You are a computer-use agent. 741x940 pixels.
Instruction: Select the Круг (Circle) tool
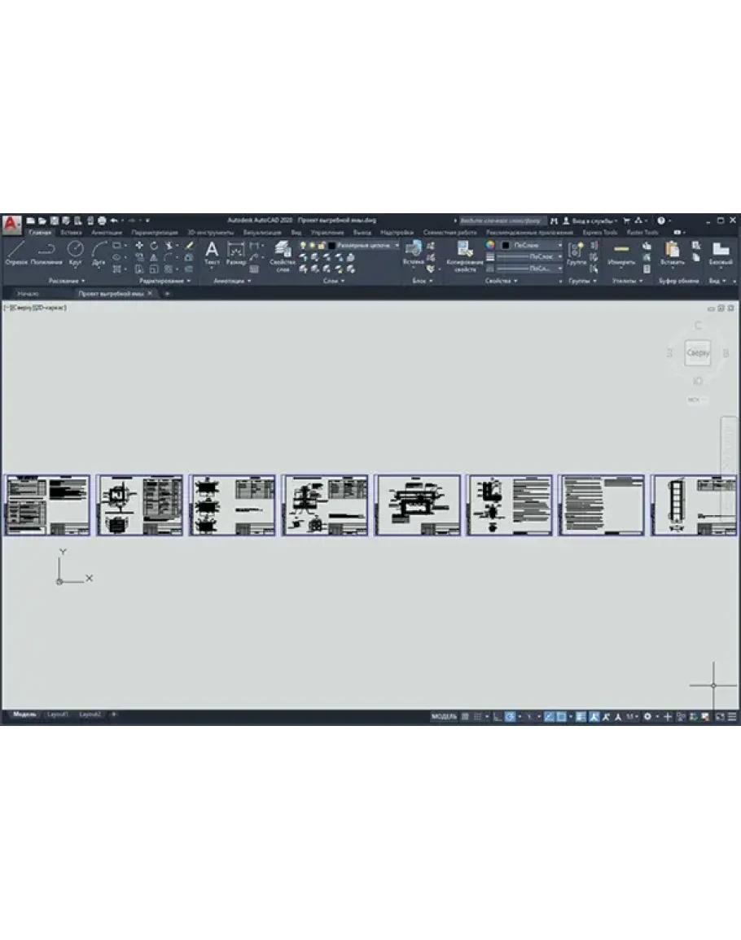point(75,251)
